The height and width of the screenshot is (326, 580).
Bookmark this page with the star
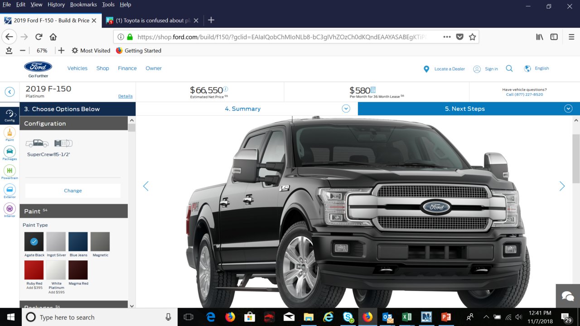[x=472, y=37]
